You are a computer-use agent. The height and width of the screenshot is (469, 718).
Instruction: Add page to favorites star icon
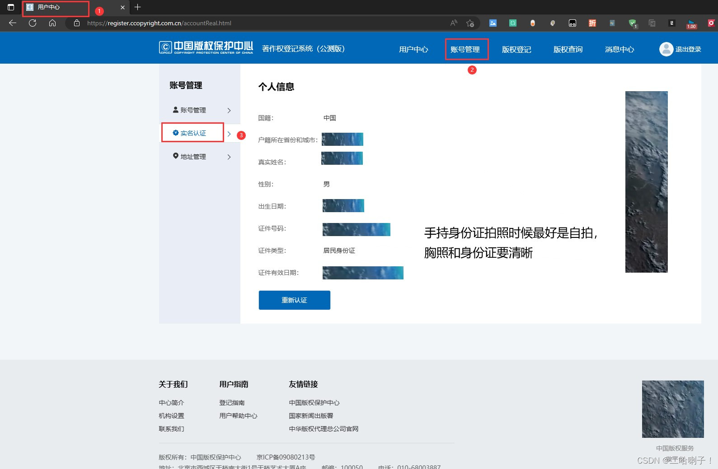(470, 23)
